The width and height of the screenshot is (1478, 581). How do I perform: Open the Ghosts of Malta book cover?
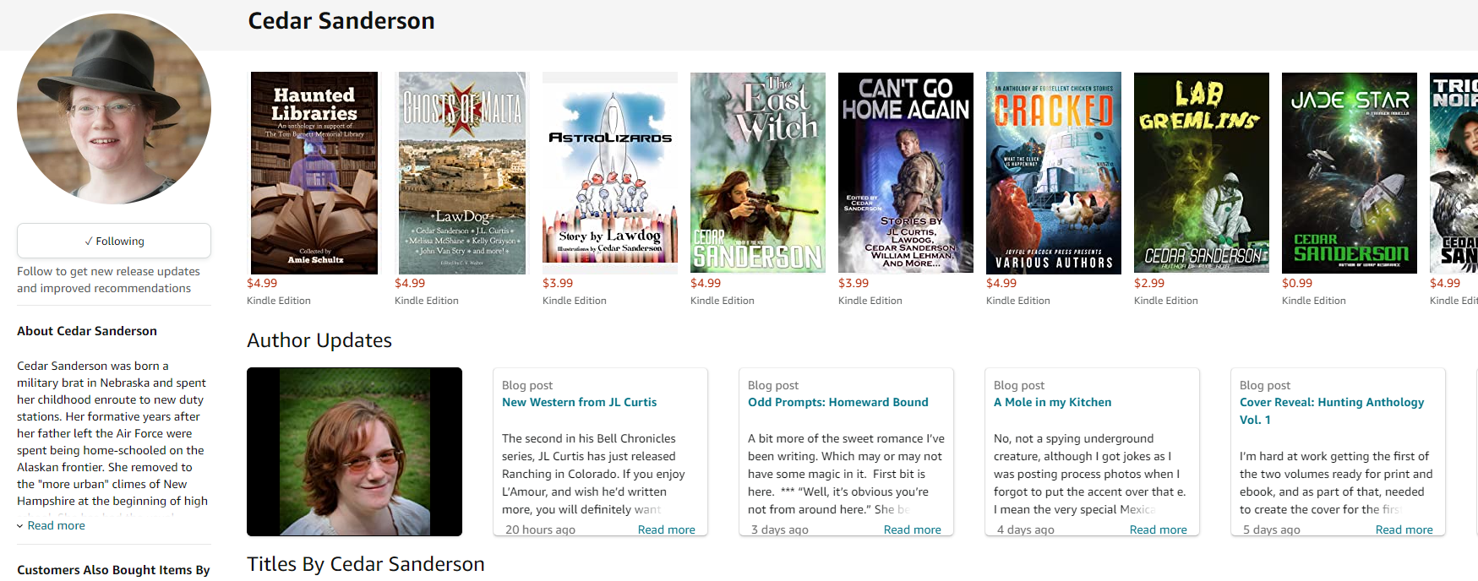pyautogui.click(x=461, y=173)
